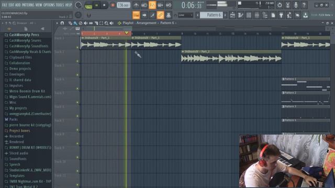Open the EDIT menu
The height and width of the screenshot is (188, 335).
pyautogui.click(x=12, y=5)
